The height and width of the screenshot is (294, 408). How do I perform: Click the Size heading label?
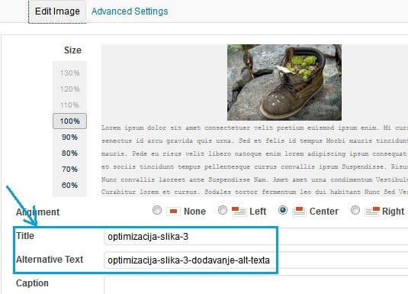pos(72,50)
